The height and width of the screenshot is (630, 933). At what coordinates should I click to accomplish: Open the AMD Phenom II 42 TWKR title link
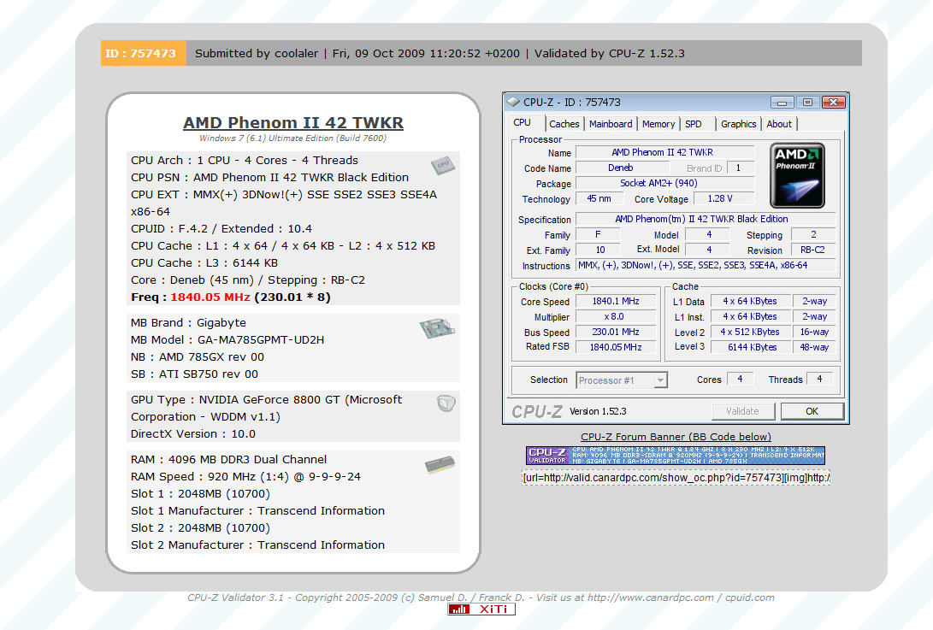tap(293, 122)
